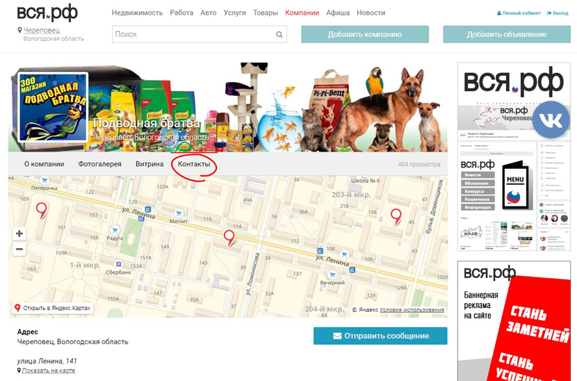The height and width of the screenshot is (381, 577).
Task: Open the Недвижимость section
Action: pos(137,13)
